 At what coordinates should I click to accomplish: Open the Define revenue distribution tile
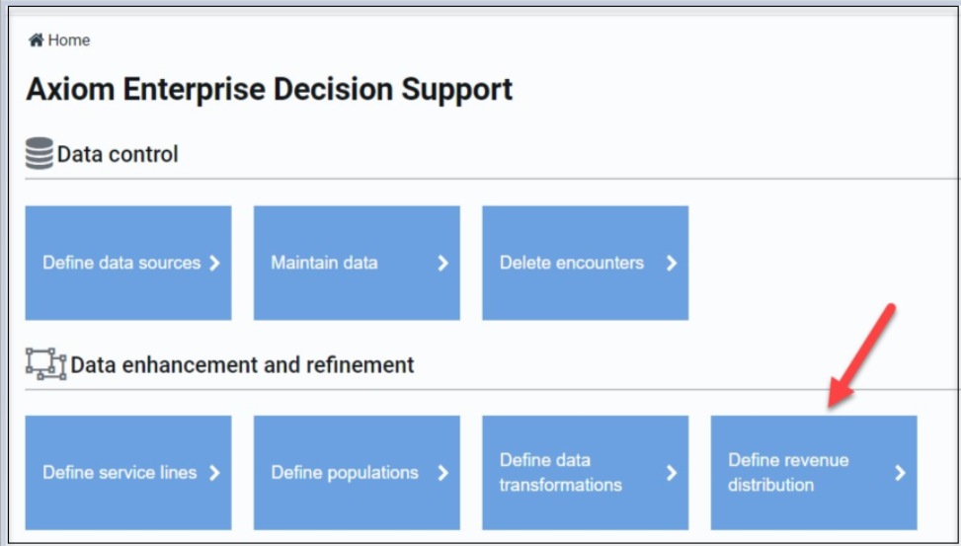click(x=814, y=473)
